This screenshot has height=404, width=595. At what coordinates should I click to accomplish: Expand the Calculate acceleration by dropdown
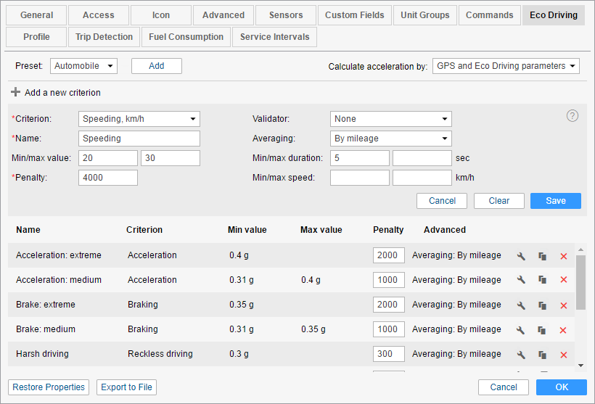(x=506, y=66)
